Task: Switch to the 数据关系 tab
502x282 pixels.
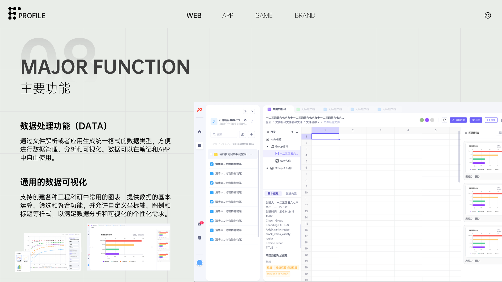Action: pyautogui.click(x=291, y=193)
